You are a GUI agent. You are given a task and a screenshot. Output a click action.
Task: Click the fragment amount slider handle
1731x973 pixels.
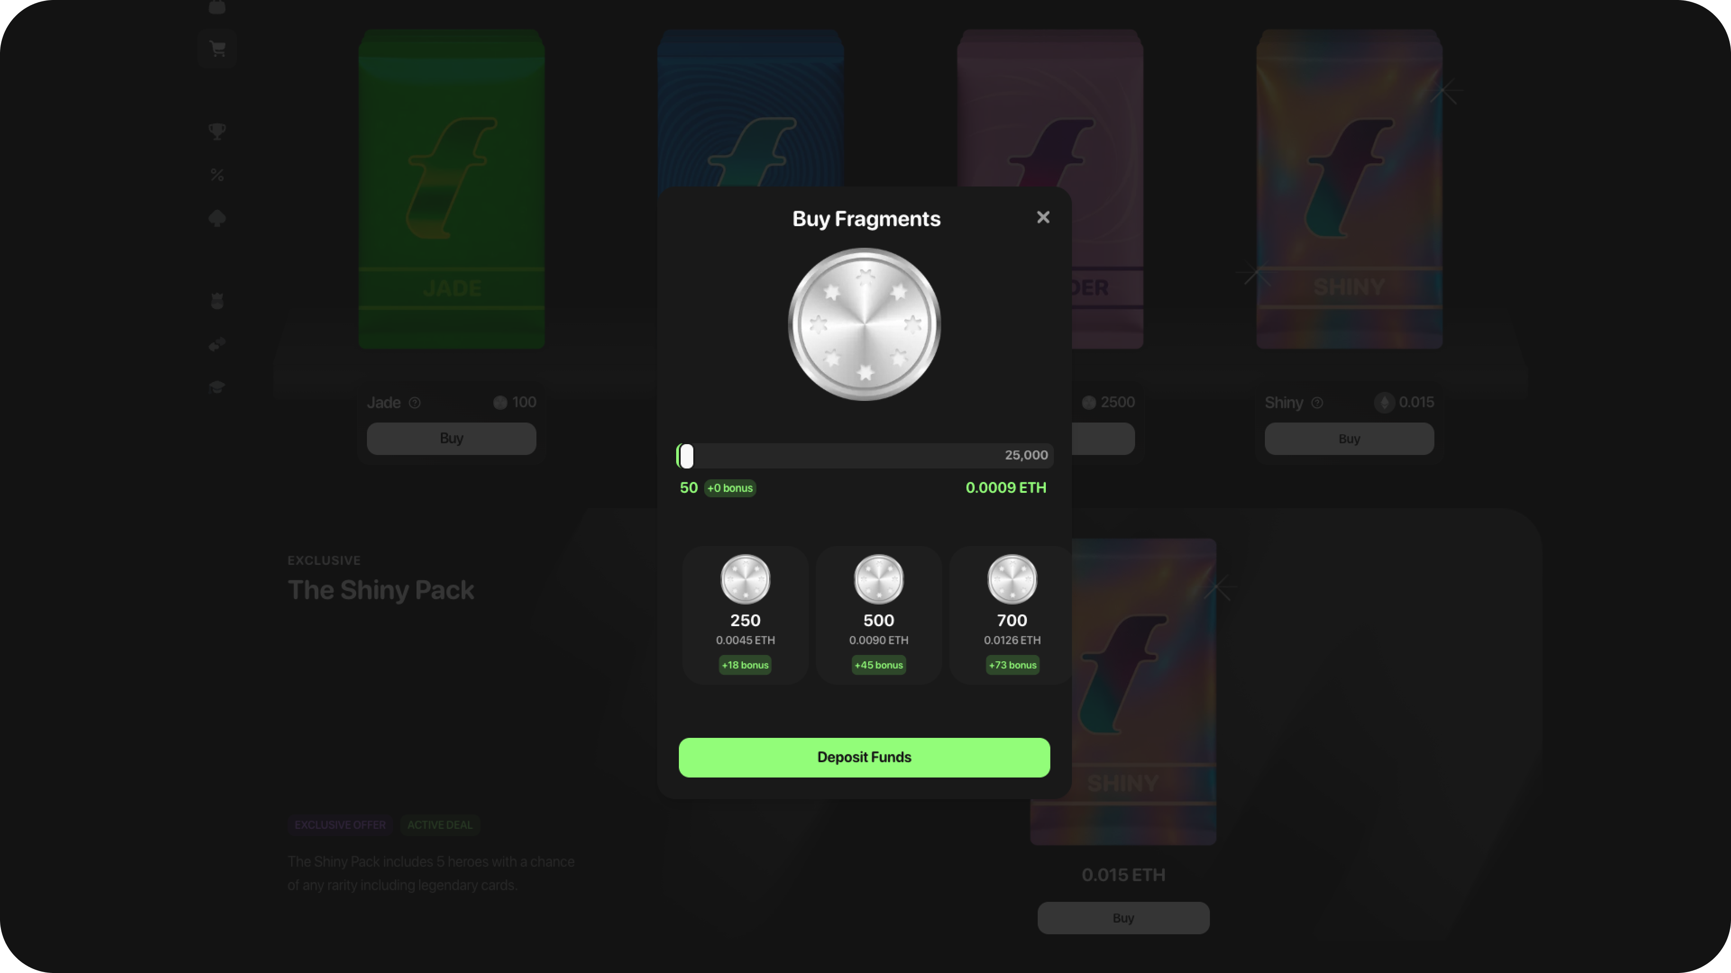click(x=686, y=456)
